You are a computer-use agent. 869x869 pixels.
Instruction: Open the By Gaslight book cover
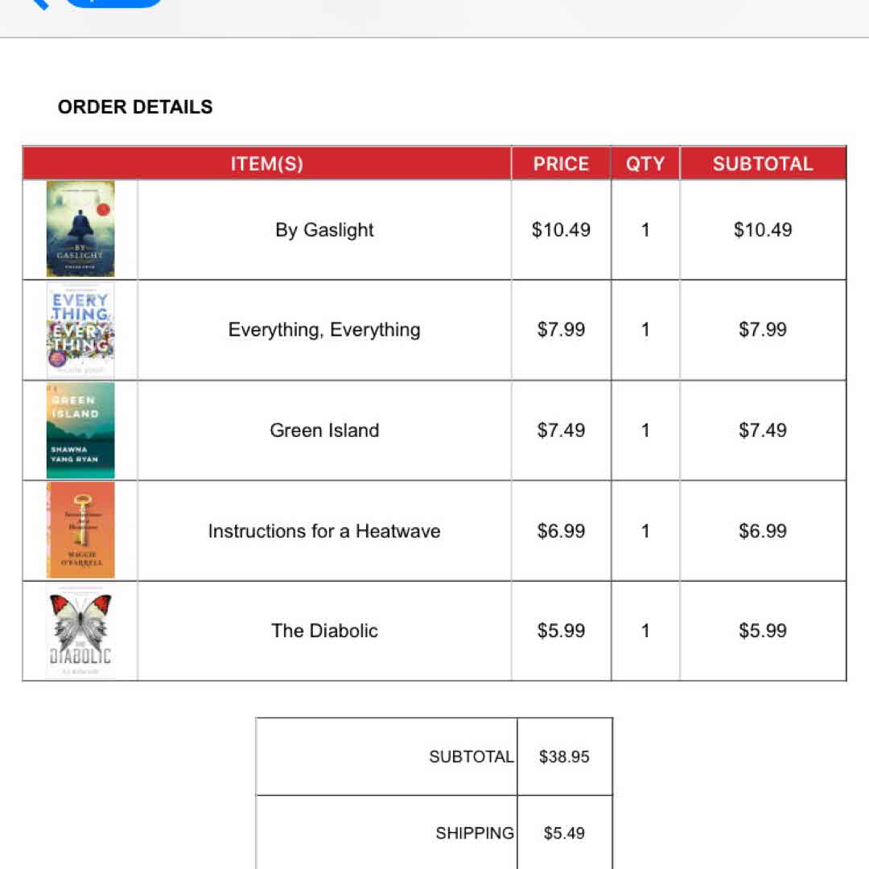[x=80, y=229]
